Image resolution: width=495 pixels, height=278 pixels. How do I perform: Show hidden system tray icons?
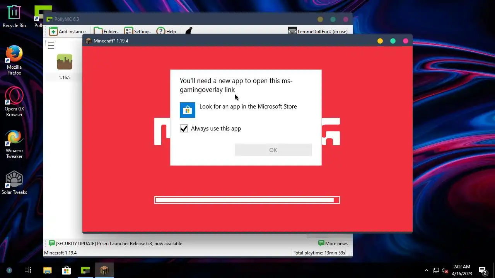pos(427,271)
